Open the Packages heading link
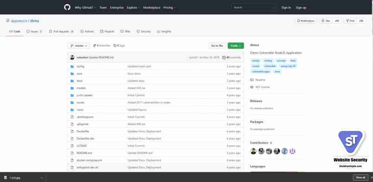 pyautogui.click(x=256, y=122)
